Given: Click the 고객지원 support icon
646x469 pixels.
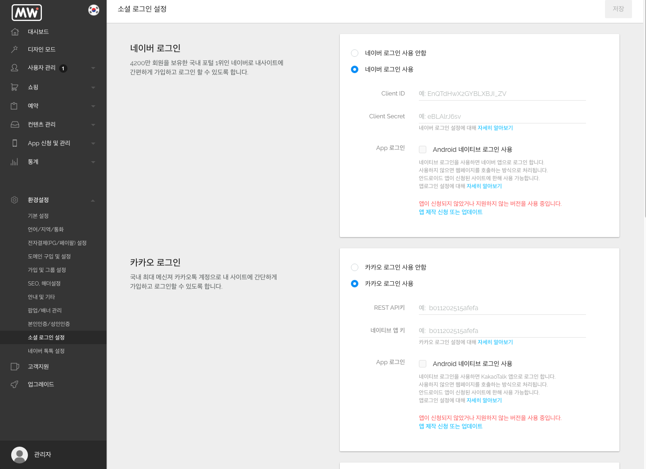Looking at the screenshot, I should click(15, 367).
